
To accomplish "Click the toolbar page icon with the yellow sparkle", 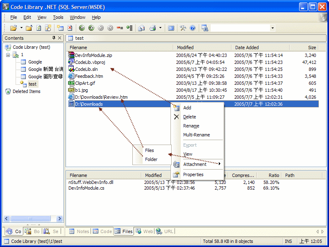I will click(48, 28).
